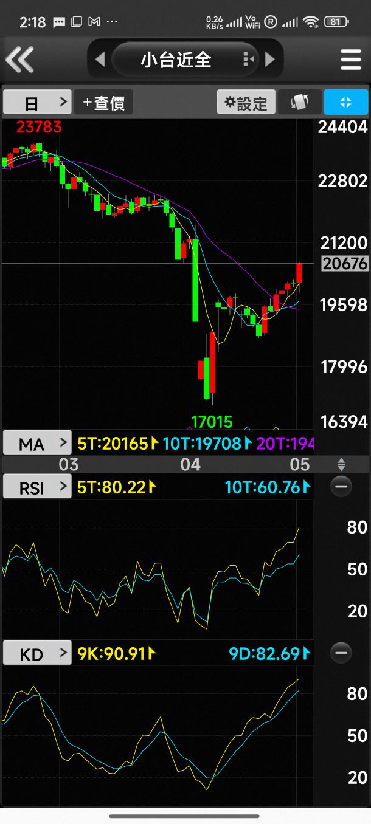Tap the latest red candlestick on chart

coord(299,273)
